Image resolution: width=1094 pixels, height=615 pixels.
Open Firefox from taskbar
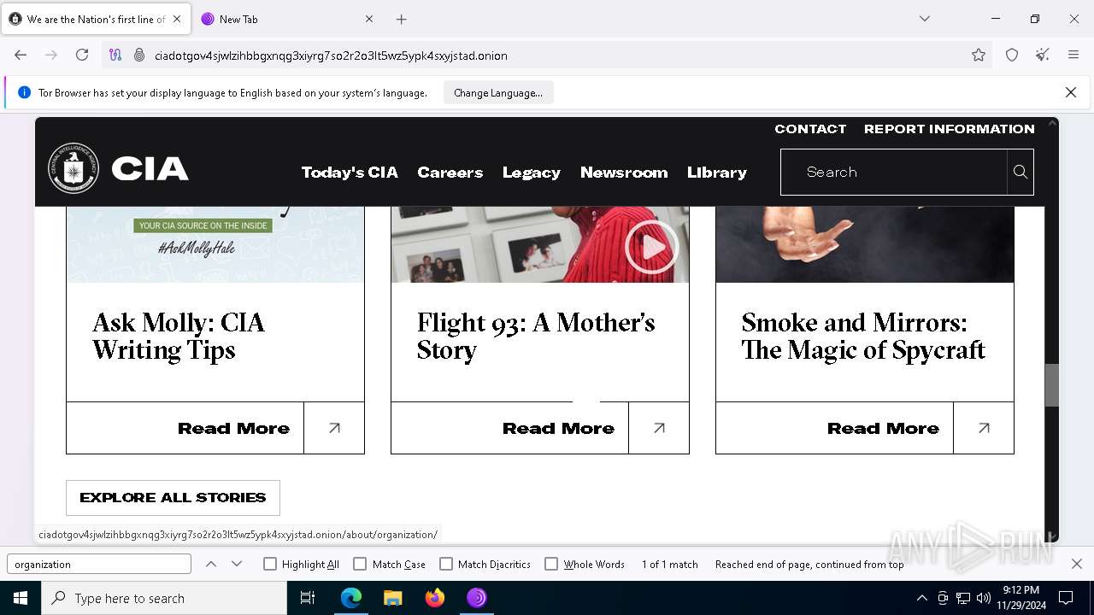(435, 598)
